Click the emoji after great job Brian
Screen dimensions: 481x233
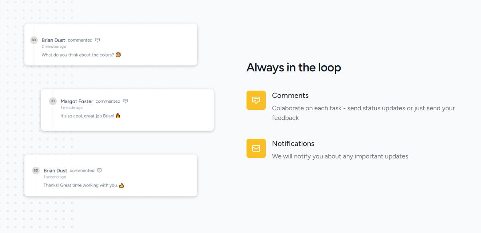pos(118,116)
